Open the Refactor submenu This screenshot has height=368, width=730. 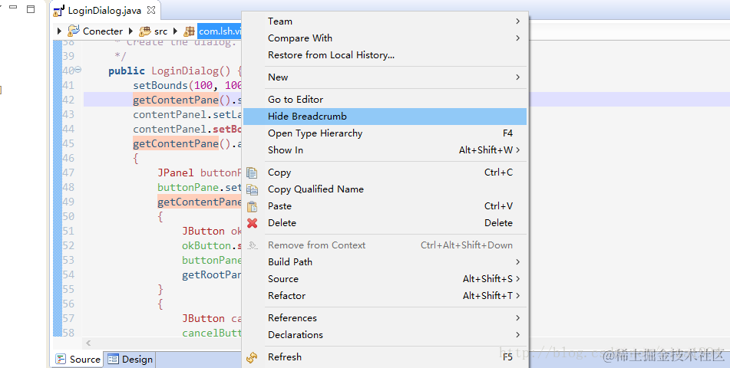click(385, 295)
